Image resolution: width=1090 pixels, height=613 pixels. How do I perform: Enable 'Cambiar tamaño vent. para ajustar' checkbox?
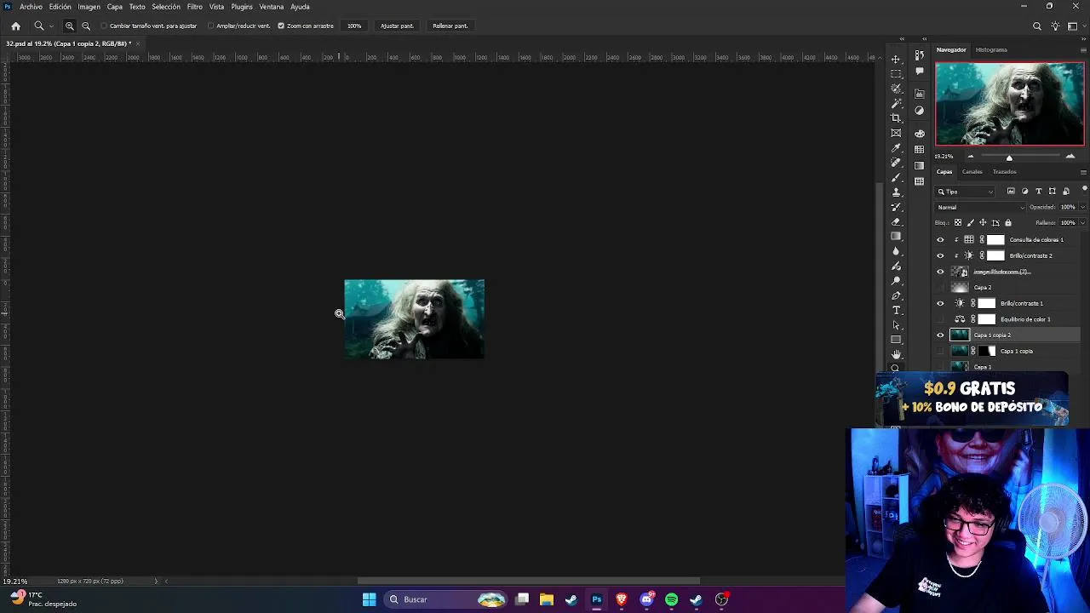tap(104, 26)
